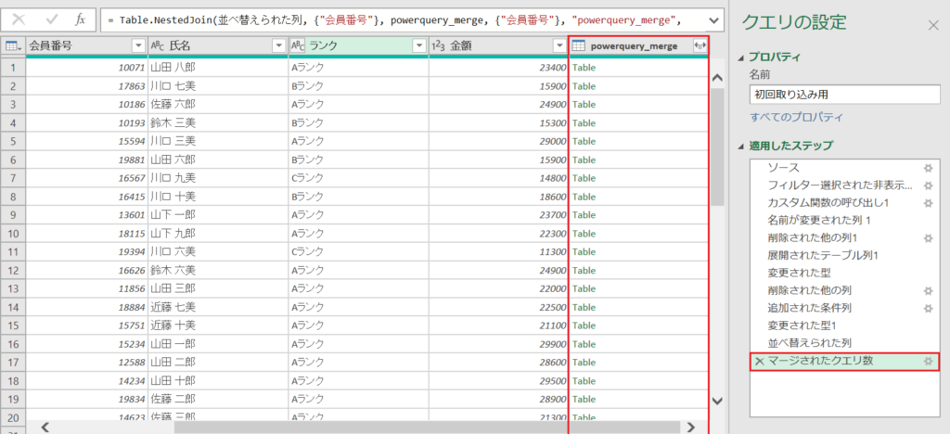
Task: Open settings gear for 削除された他の列
Action: point(928,290)
